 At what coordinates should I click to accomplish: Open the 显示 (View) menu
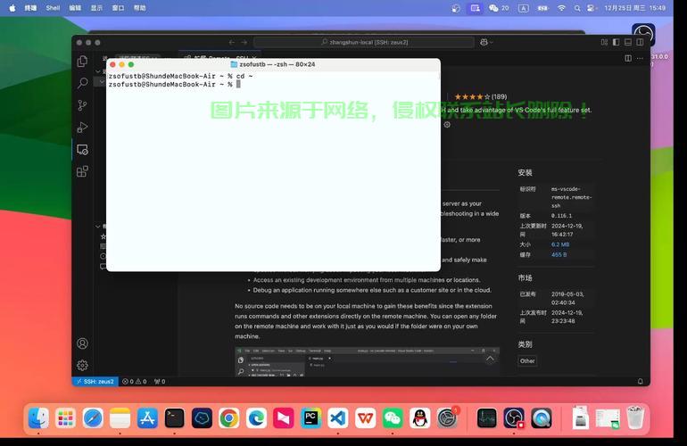(96, 8)
